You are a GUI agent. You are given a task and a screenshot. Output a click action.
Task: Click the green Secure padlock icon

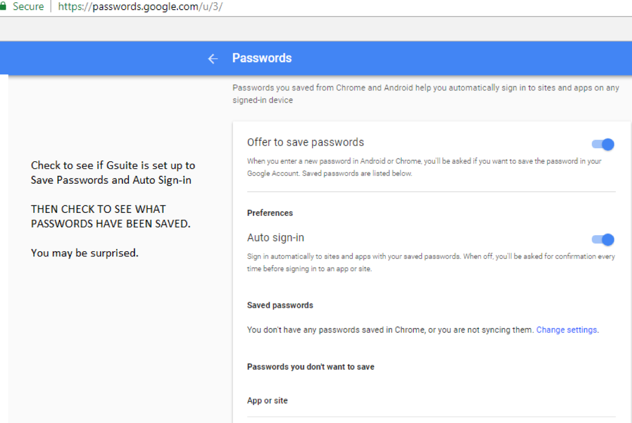[3, 6]
